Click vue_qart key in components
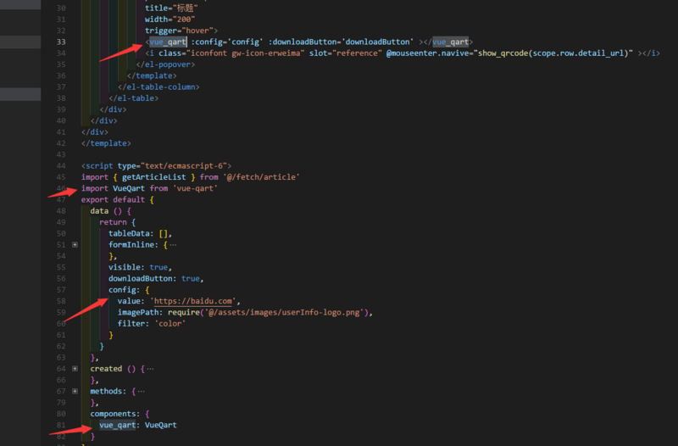Viewport: 678px width, 446px height. tap(117, 425)
